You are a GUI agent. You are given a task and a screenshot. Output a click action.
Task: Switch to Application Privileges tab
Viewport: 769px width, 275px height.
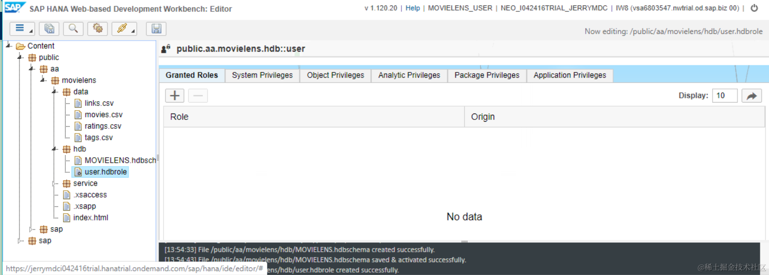coord(570,75)
